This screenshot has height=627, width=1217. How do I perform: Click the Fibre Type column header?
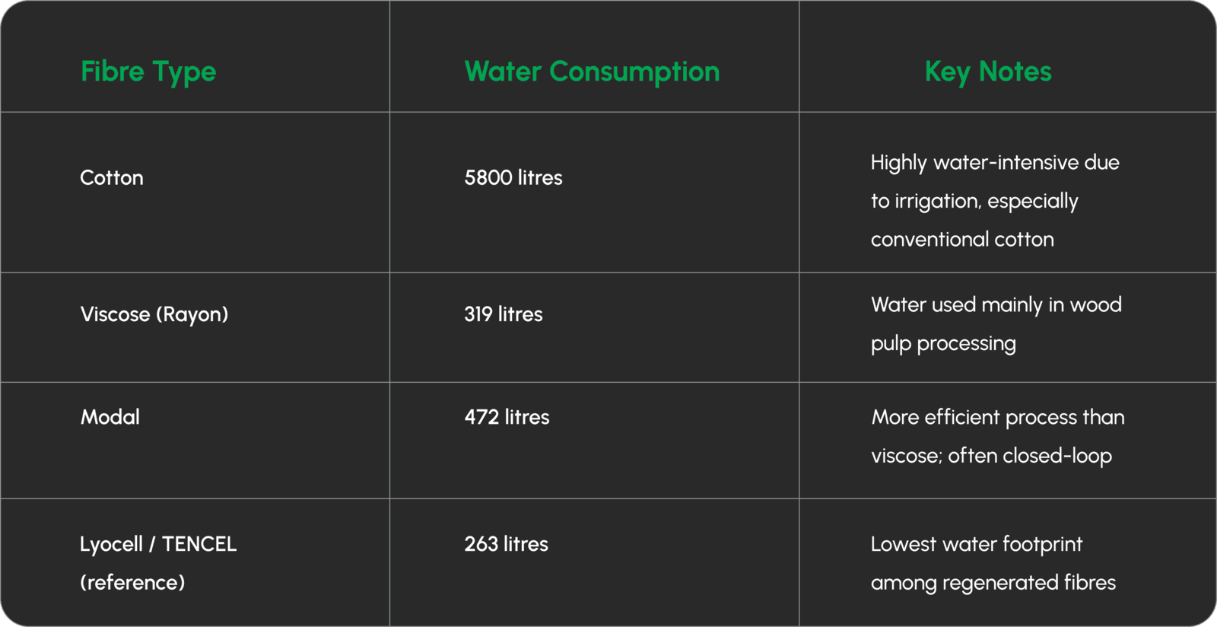148,72
